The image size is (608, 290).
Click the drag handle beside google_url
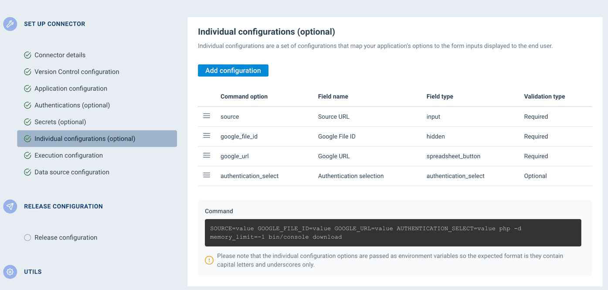point(207,155)
